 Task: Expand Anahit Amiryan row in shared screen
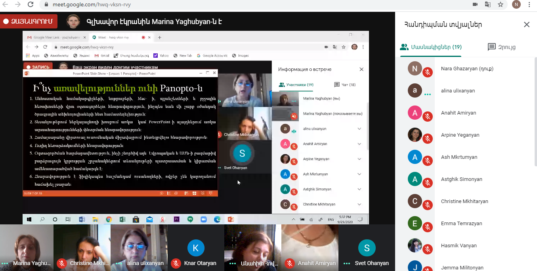tap(359, 144)
